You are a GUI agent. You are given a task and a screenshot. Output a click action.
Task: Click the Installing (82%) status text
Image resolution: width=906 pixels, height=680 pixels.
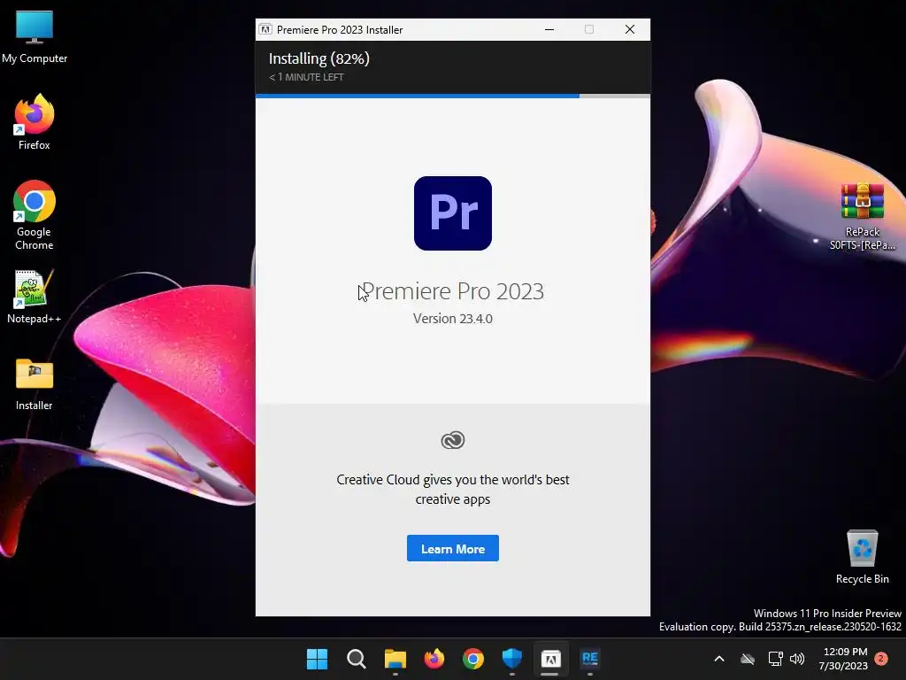click(319, 58)
